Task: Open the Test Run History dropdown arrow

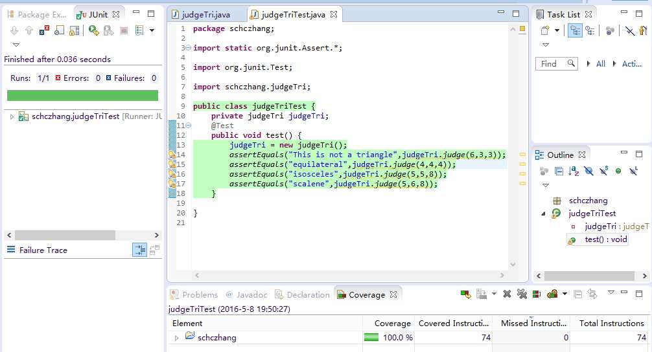Action: tap(152, 30)
